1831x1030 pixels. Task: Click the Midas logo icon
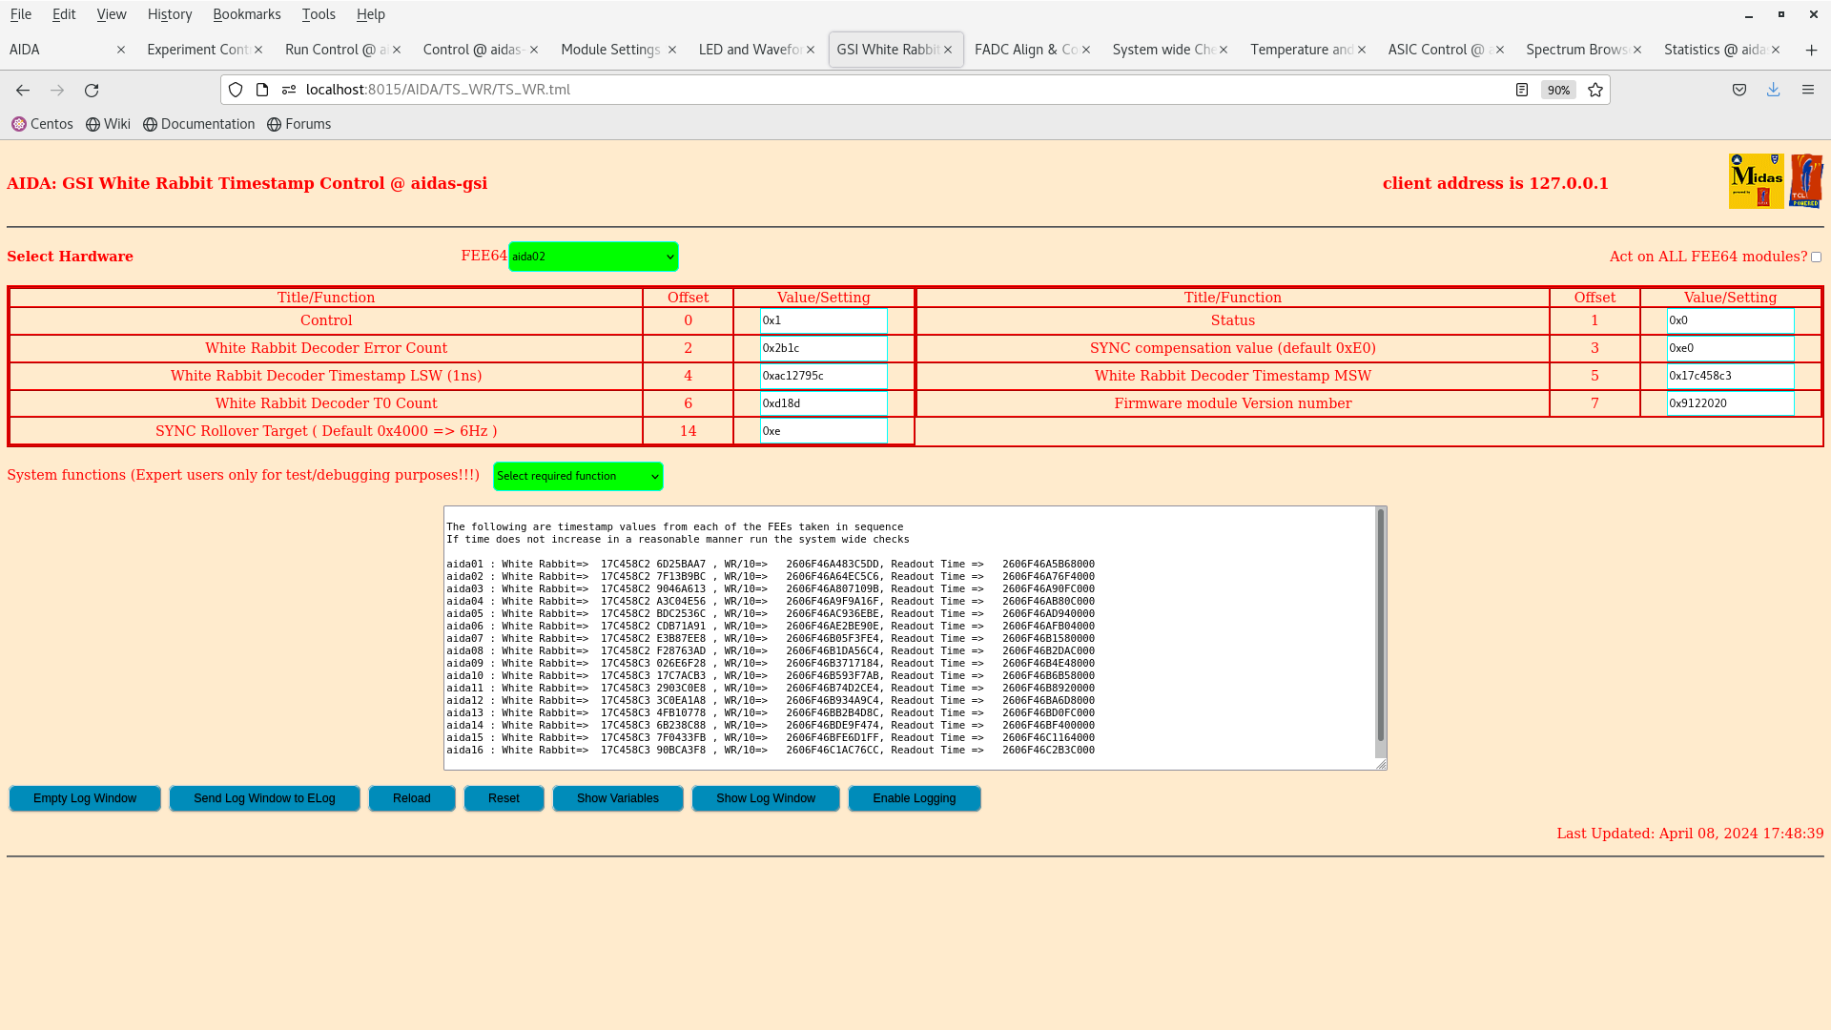pos(1756,181)
